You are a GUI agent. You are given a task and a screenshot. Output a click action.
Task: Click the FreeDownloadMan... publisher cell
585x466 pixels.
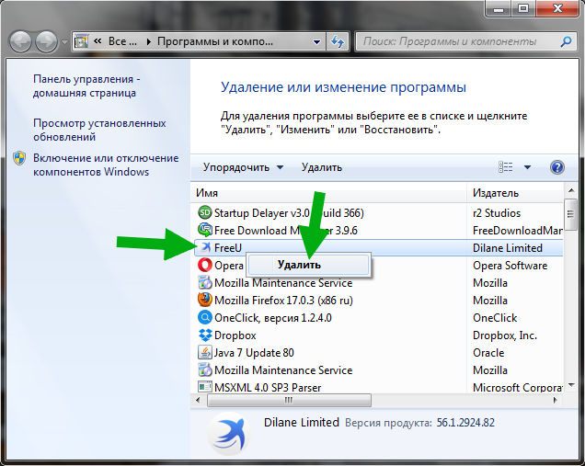click(x=518, y=231)
